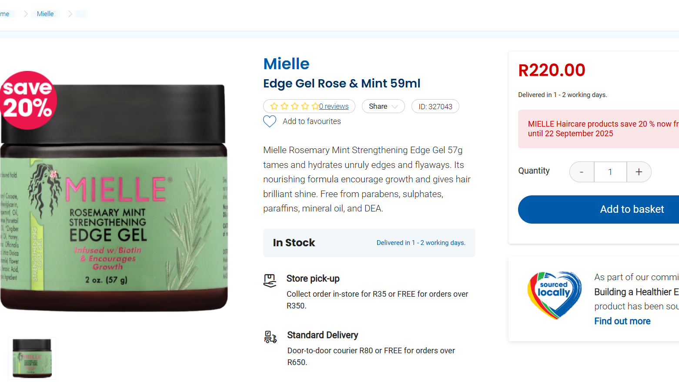The height and width of the screenshot is (382, 679).
Task: Click the fifth rating star
Action: (315, 106)
